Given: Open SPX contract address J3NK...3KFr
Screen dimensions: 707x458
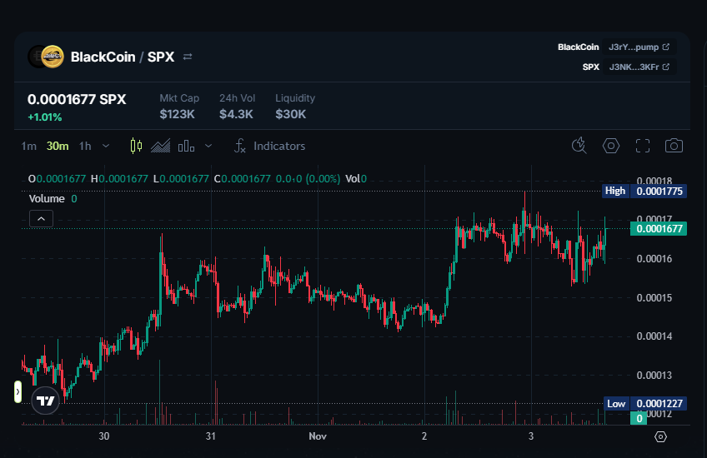Looking at the screenshot, I should [639, 67].
